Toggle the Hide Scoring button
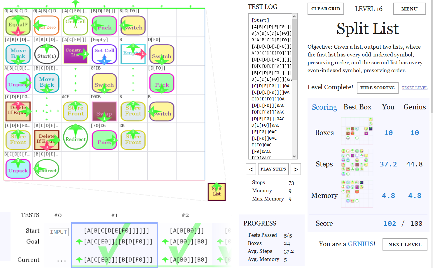Screen dimensions: 433x268 378,88
